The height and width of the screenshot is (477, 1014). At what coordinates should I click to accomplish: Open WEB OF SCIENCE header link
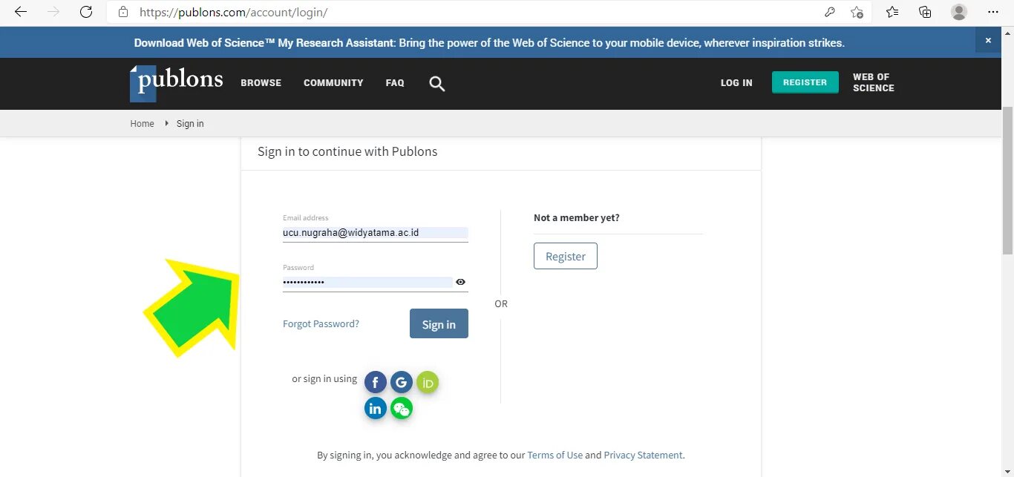(x=874, y=82)
